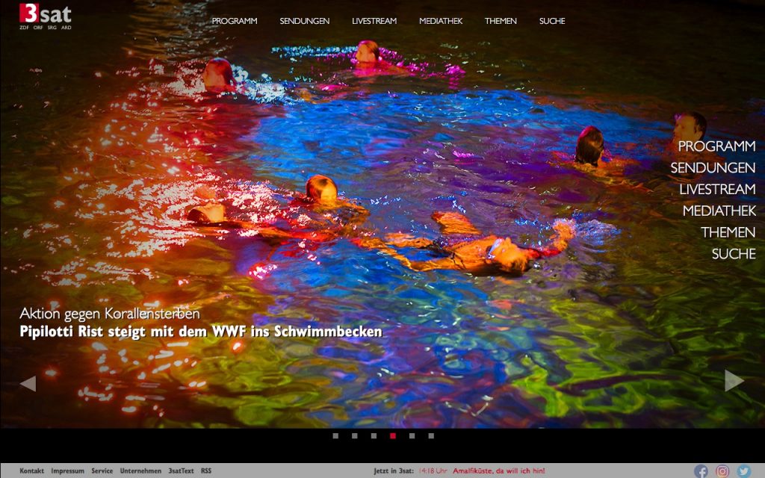This screenshot has width=765, height=478.
Task: Open the Unternehmen footer link
Action: click(x=142, y=471)
